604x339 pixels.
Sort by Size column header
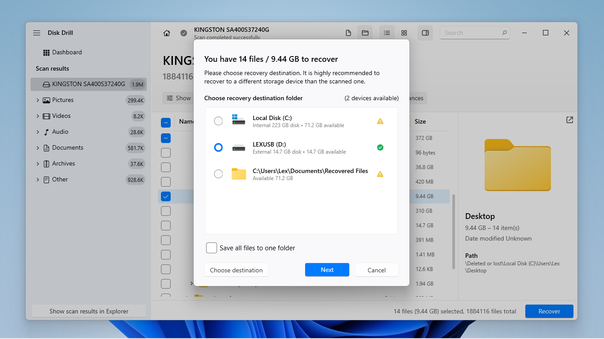(x=420, y=121)
